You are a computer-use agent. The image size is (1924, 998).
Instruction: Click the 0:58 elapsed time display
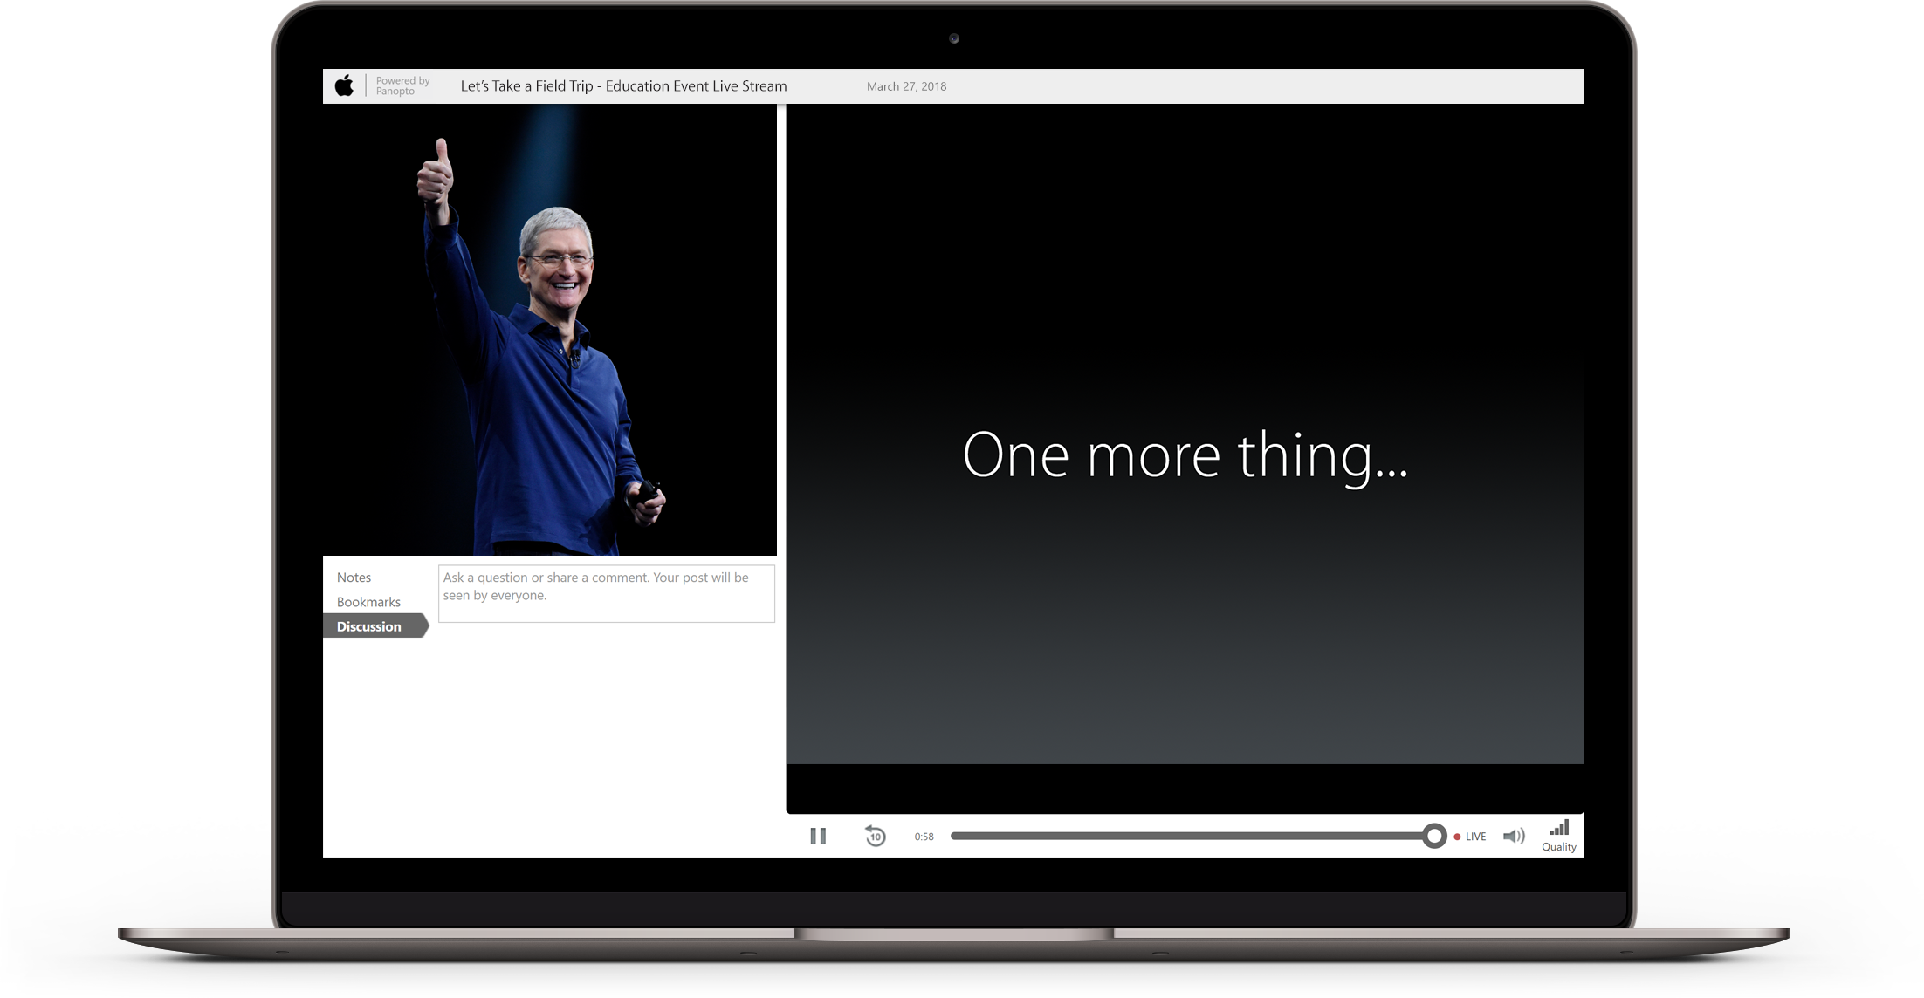924,837
